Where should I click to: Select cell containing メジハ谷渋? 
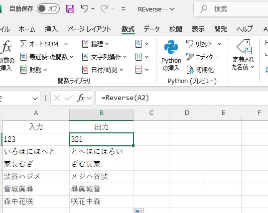(x=101, y=177)
